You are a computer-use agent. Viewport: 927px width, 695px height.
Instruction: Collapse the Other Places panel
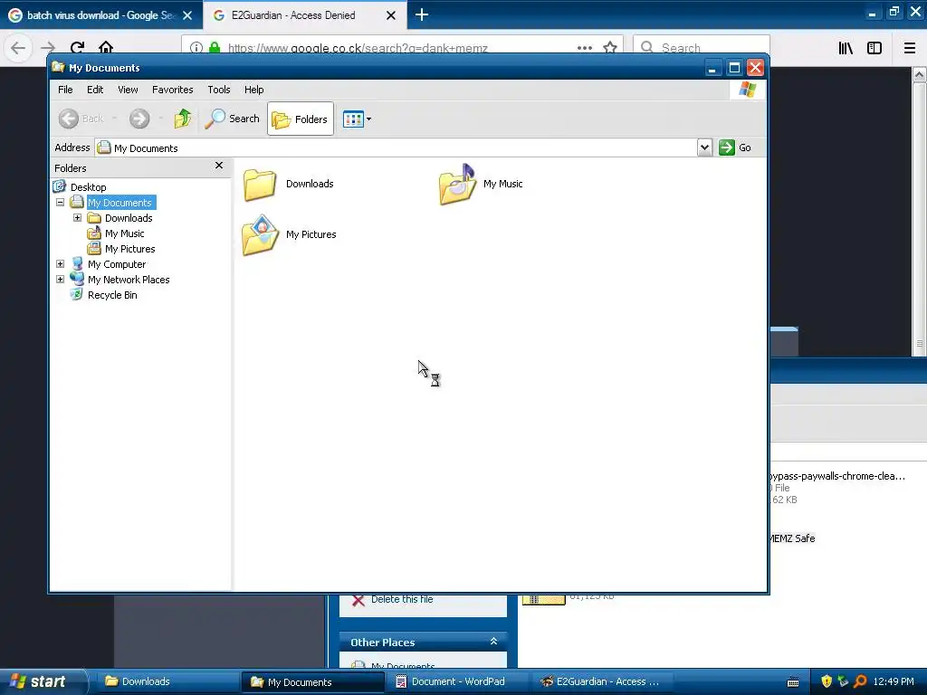[x=493, y=642]
